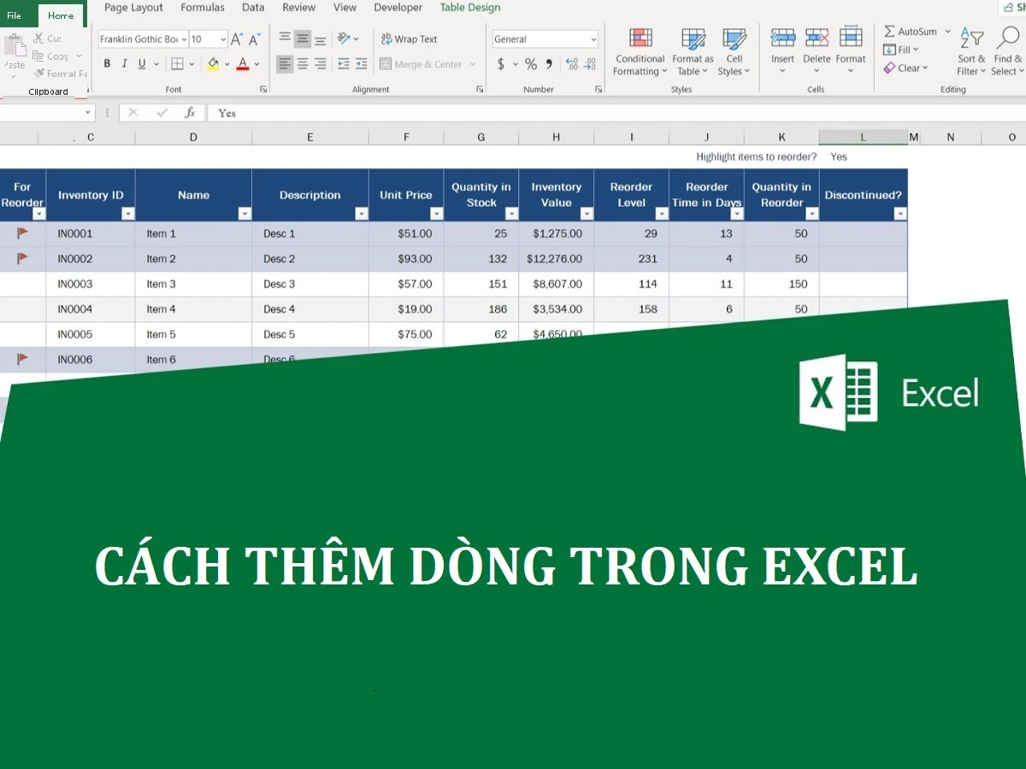The image size is (1026, 769).
Task: Switch to the Page Layout tab
Action: pos(134,8)
